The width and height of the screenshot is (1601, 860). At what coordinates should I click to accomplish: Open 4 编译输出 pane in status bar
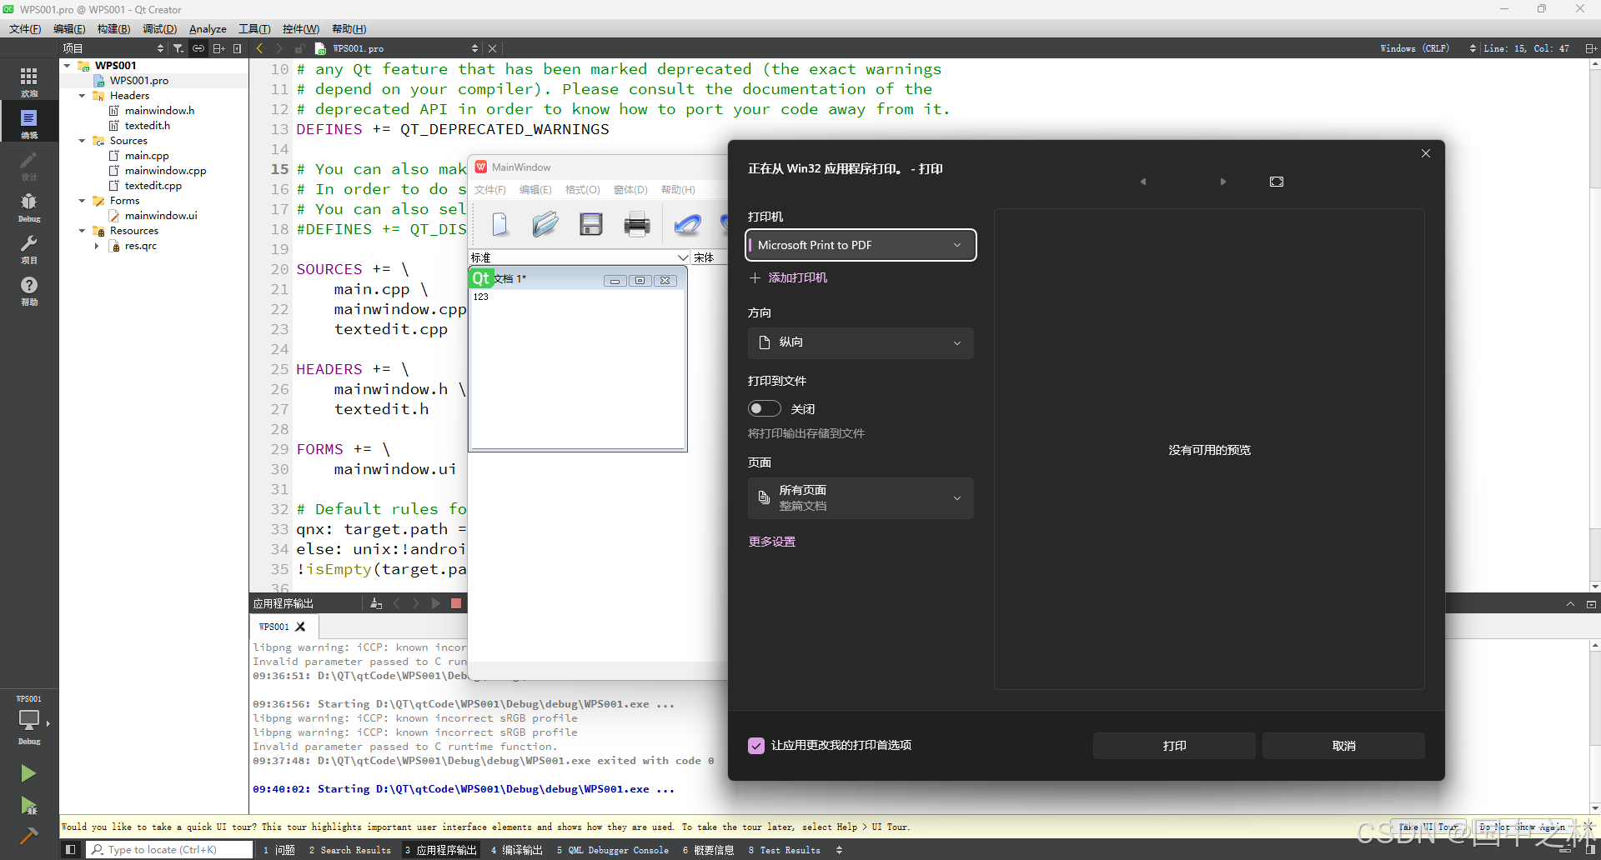pos(516,850)
